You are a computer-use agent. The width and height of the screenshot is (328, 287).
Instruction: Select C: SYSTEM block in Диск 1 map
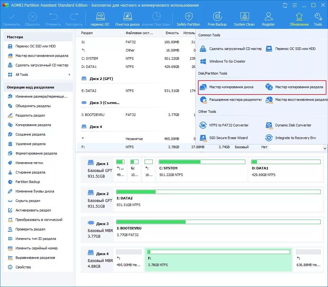pos(202,169)
